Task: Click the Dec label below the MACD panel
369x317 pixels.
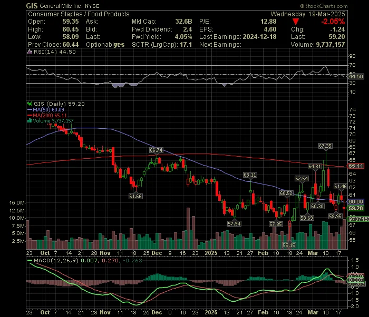Action: [x=157, y=313]
